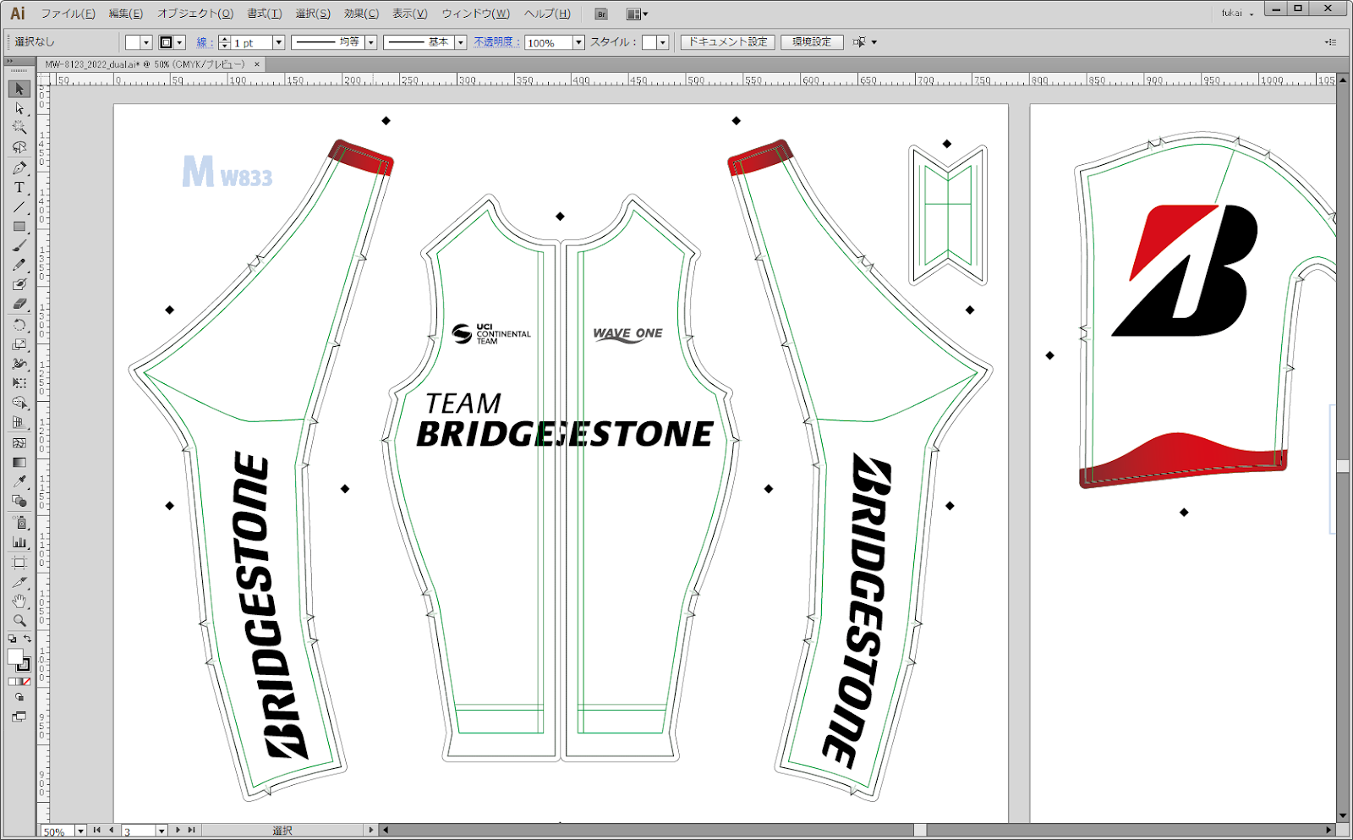Click the Stroke color box in toolbox

point(24,665)
